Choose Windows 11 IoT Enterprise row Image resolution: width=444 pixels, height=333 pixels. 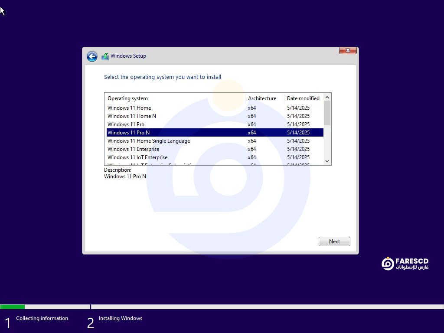215,157
